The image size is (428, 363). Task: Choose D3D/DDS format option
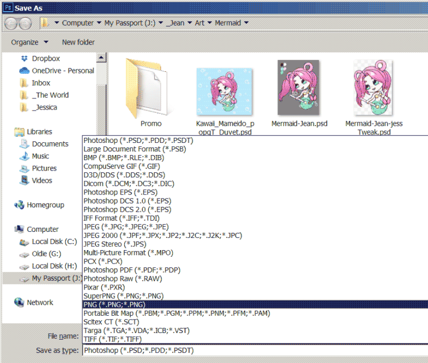pyautogui.click(x=255, y=175)
